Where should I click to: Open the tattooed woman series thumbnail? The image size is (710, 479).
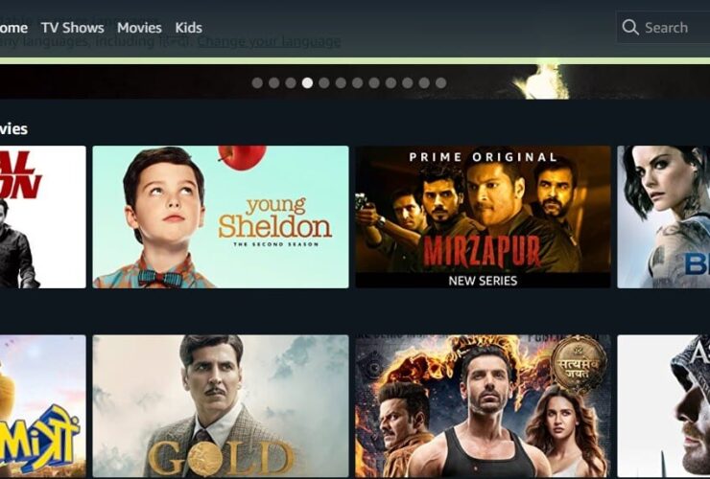tap(663, 217)
